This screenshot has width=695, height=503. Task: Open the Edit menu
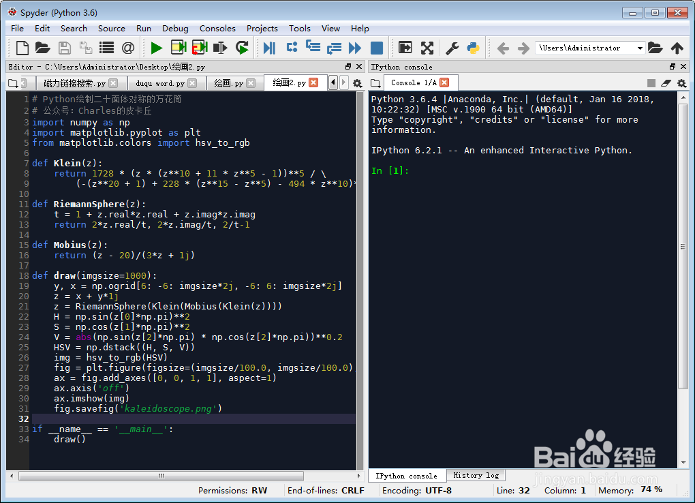(x=42, y=29)
